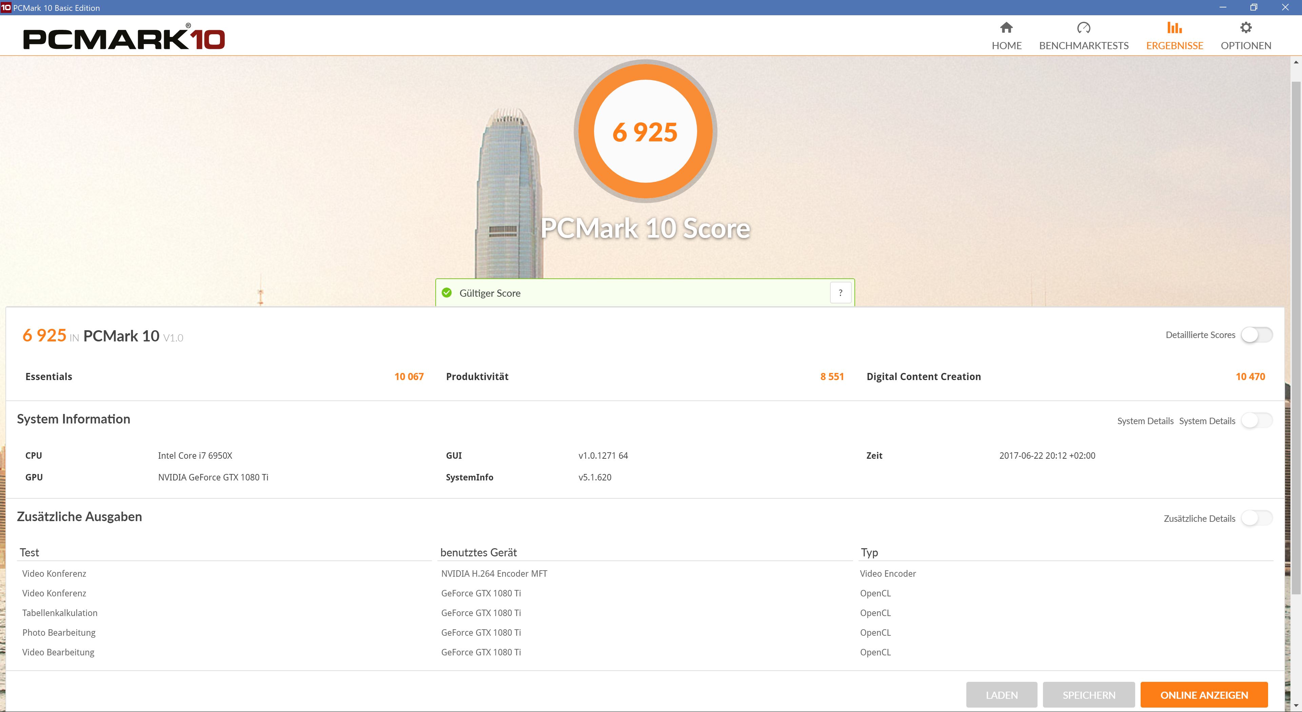Click the LADEN button
The height and width of the screenshot is (712, 1302).
(1001, 695)
